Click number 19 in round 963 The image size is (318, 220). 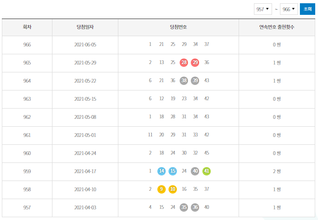173,98
